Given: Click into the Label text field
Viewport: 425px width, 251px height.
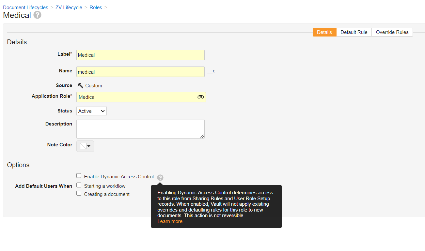Looking at the screenshot, I should [x=140, y=55].
